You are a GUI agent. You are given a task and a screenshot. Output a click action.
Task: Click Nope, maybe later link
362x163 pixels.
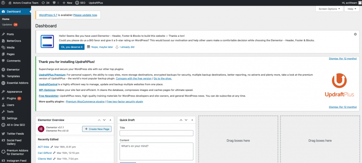(x=102, y=47)
